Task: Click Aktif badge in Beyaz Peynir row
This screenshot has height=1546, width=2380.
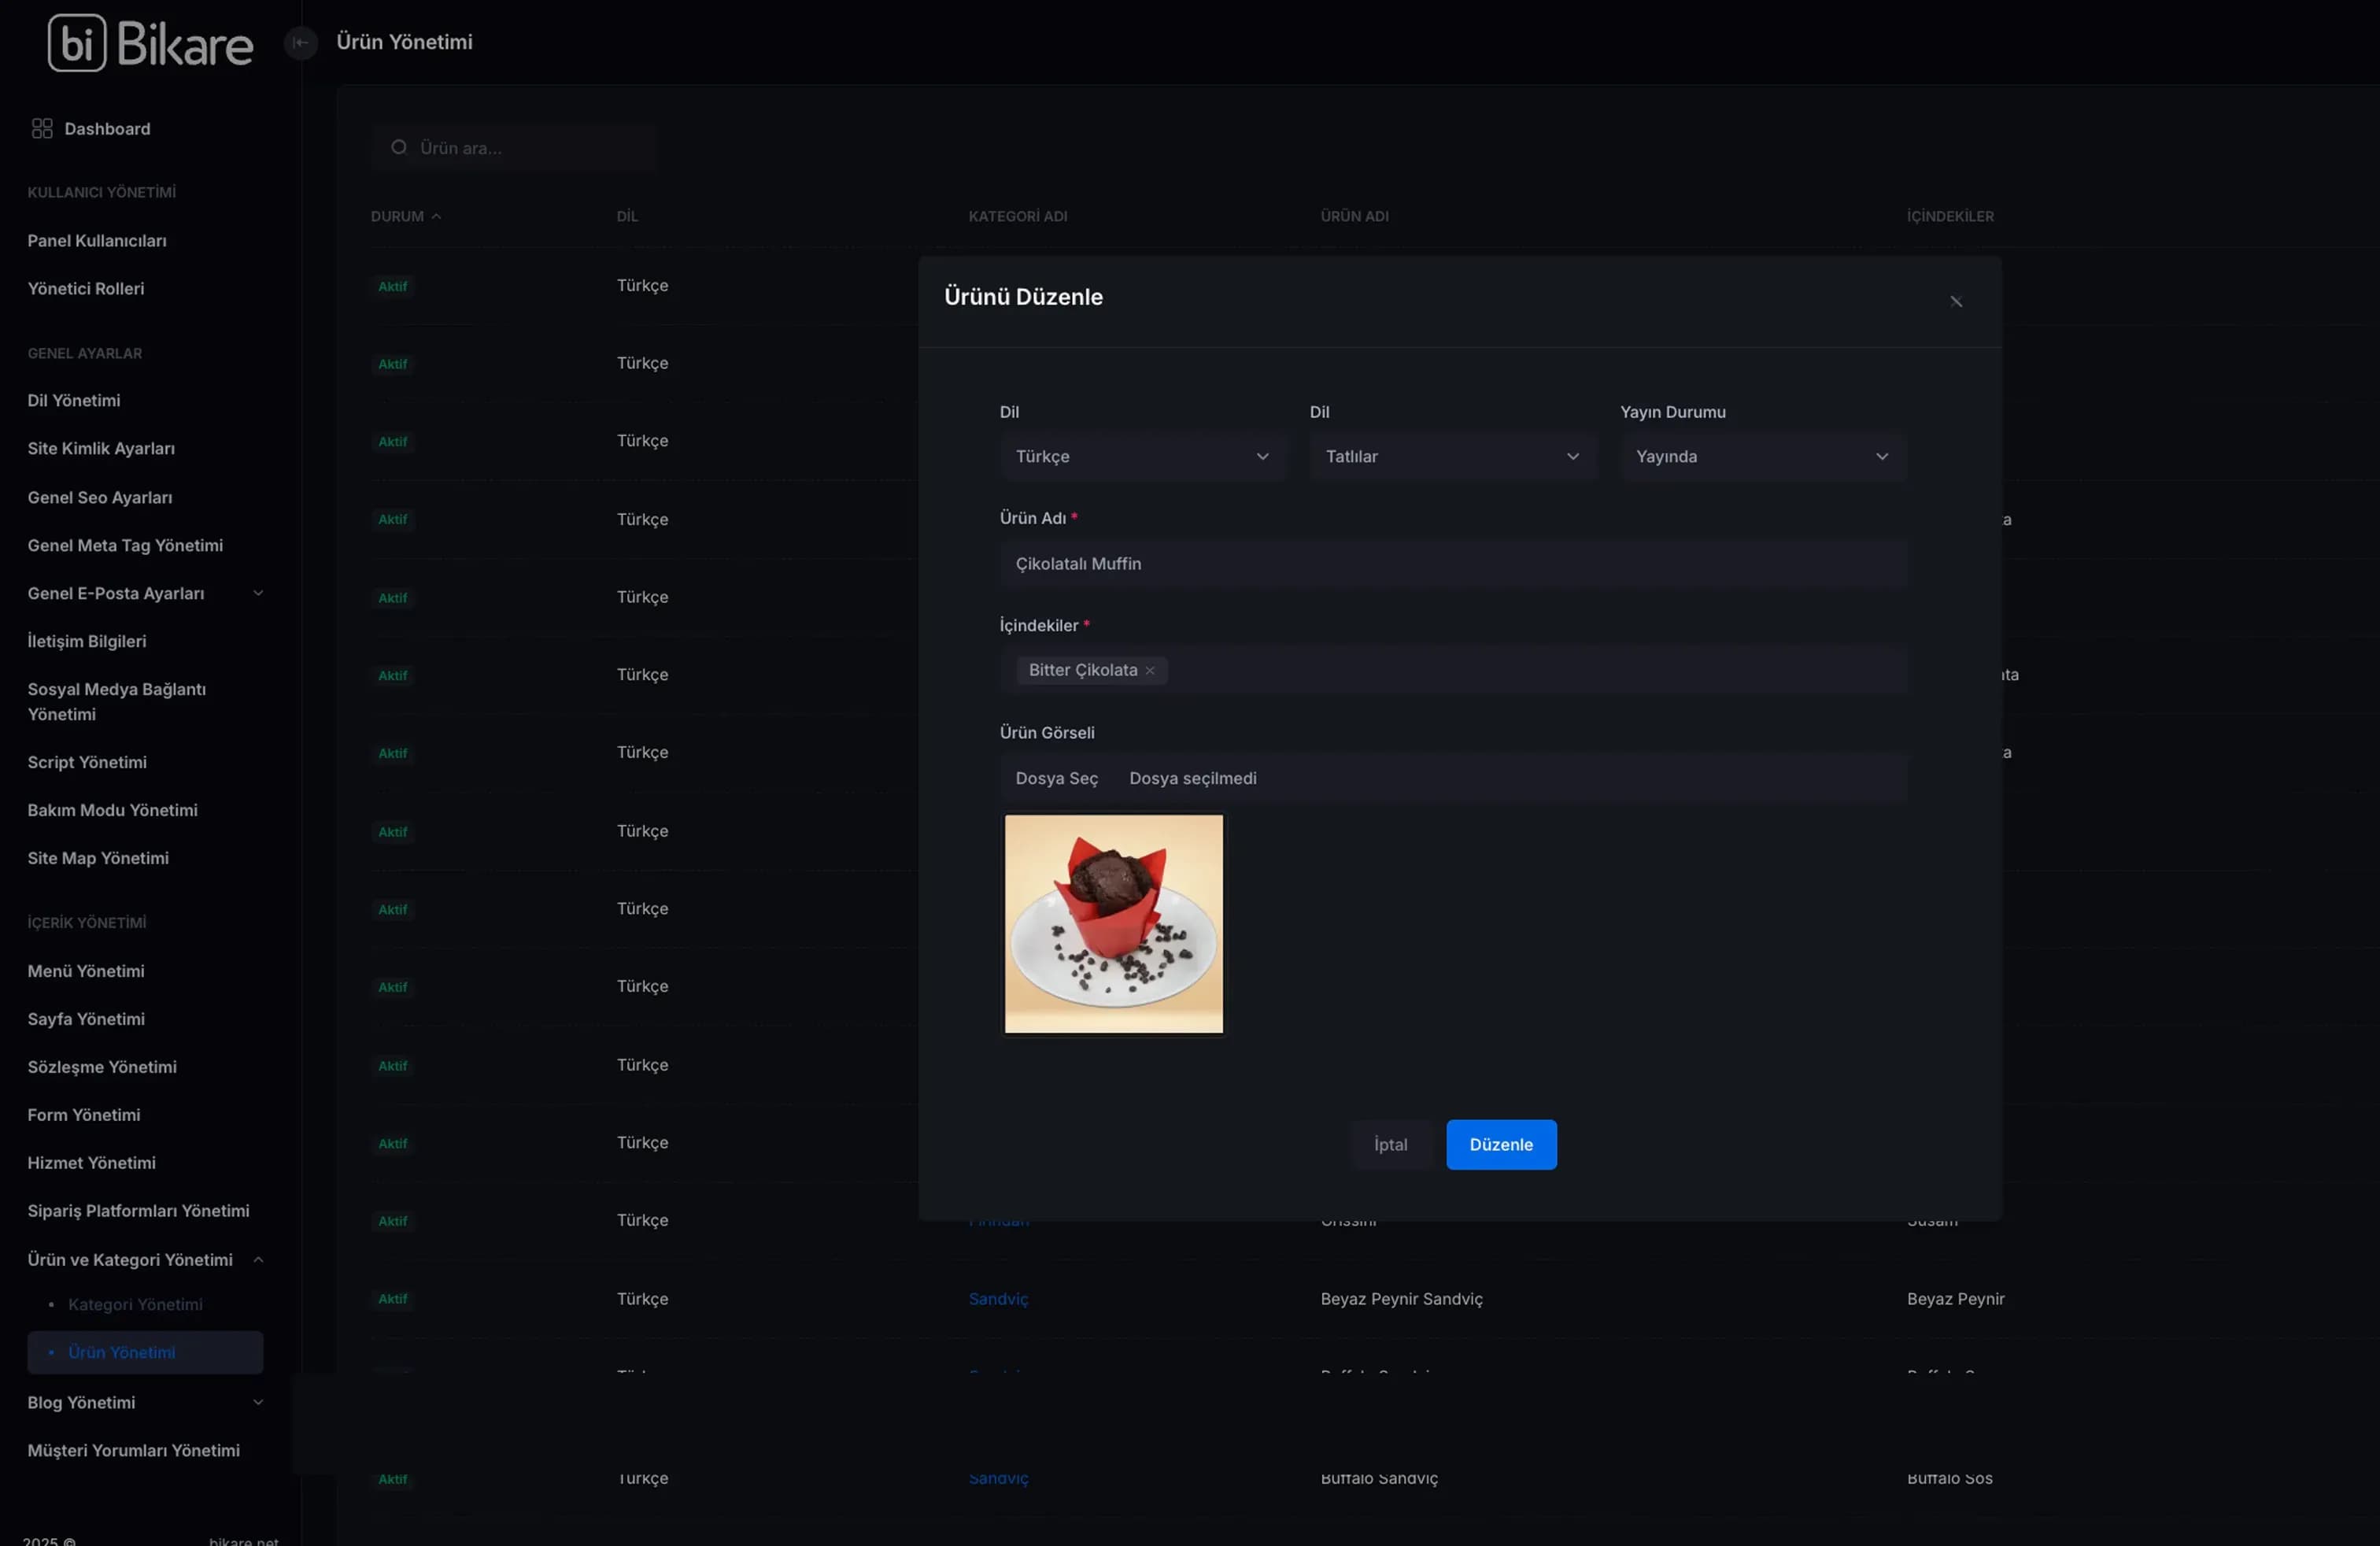Action: coord(392,1299)
